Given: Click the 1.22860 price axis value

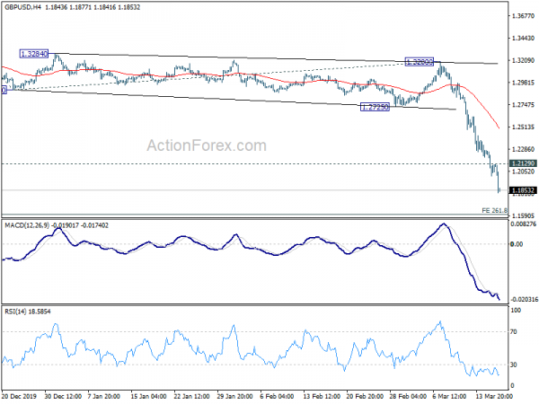Looking at the screenshot, I should [523, 149].
